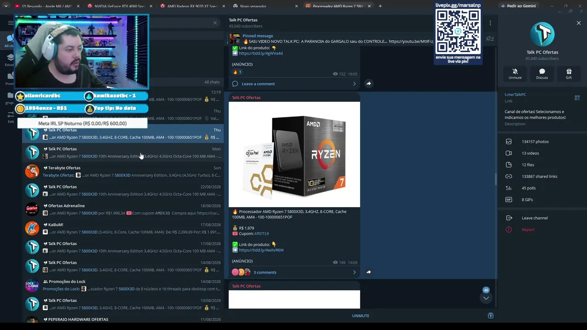
Task: Open Talk PC Ofertas result from 14/08/2026
Action: 123,266
